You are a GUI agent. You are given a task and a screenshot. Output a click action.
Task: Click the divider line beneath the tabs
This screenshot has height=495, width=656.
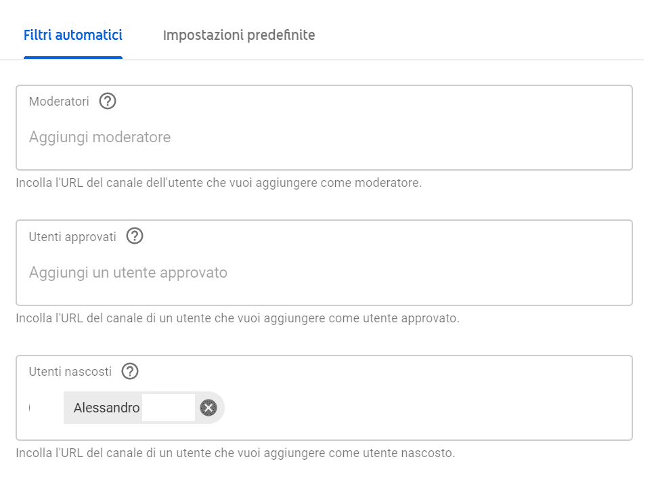pos(406,60)
